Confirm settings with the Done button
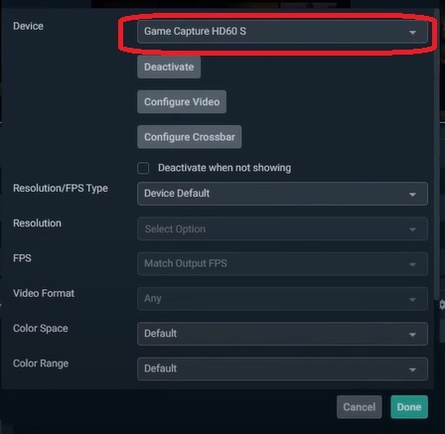Image resolution: width=445 pixels, height=434 pixels. 409,407
